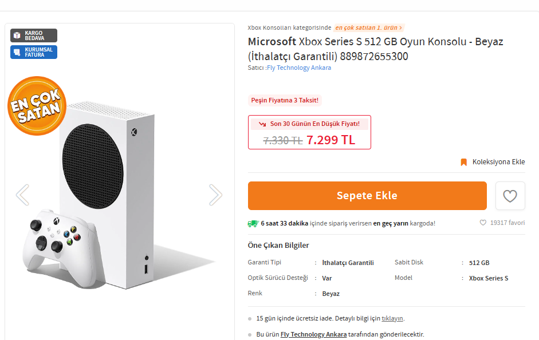This screenshot has width=539, height=340.
Task: Open the Fly Technology Ankara seller link
Action: [299, 68]
